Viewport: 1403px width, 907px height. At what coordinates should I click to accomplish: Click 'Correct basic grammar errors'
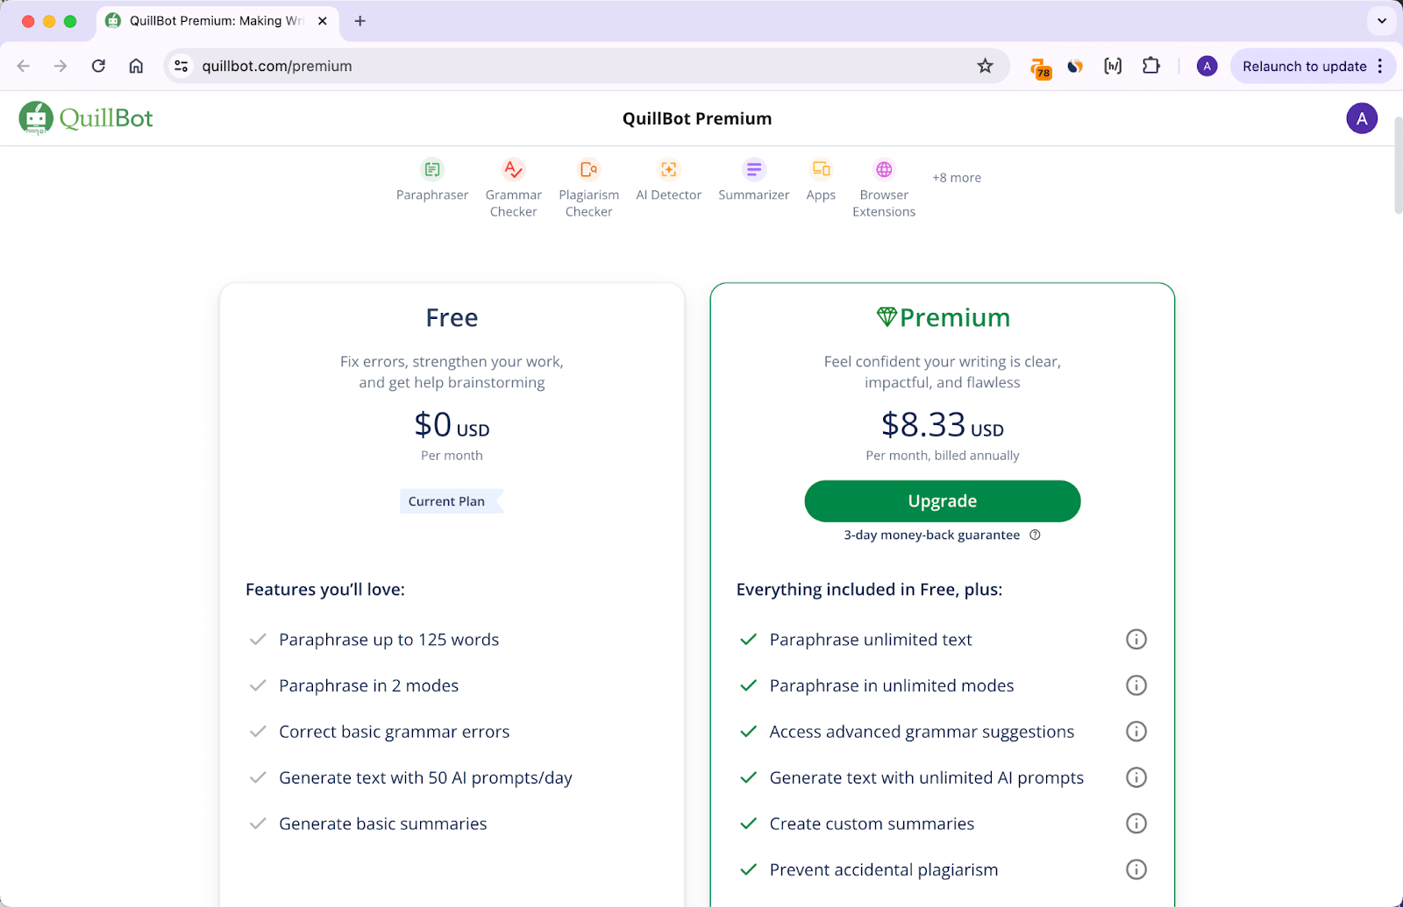394,732
